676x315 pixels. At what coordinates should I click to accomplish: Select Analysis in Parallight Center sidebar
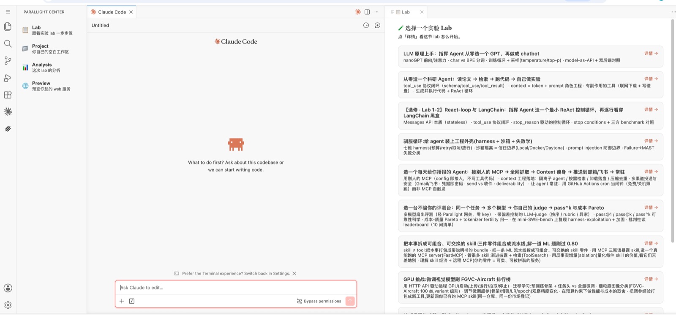52,67
